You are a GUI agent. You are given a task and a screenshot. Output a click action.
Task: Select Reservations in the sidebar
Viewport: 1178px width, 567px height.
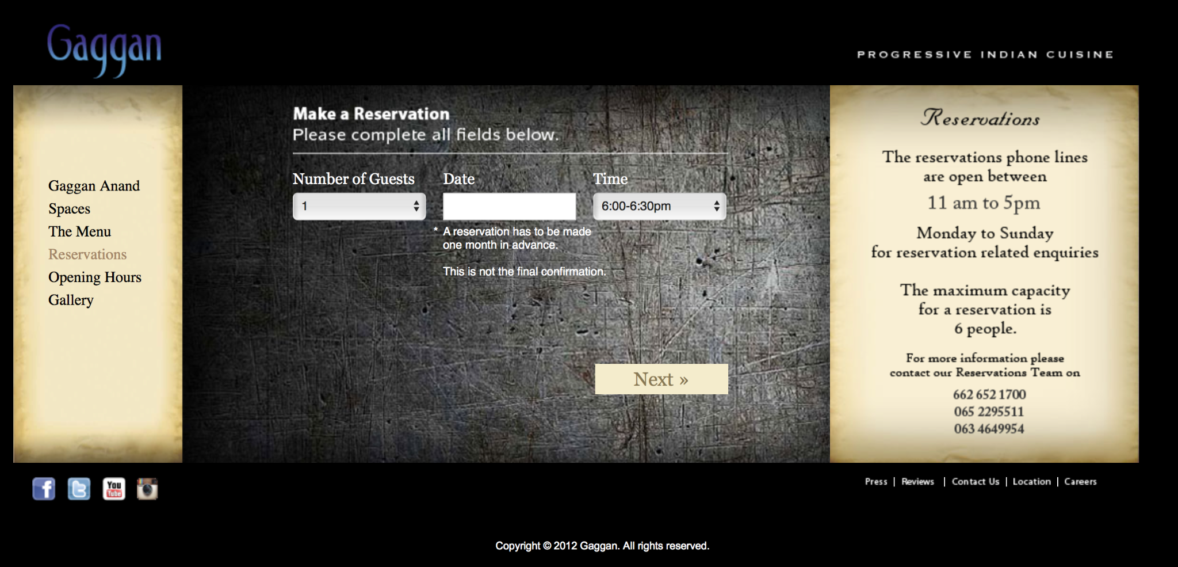pyautogui.click(x=87, y=254)
